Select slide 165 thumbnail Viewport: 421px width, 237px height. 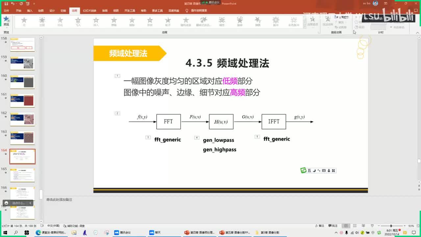pyautogui.click(x=22, y=175)
